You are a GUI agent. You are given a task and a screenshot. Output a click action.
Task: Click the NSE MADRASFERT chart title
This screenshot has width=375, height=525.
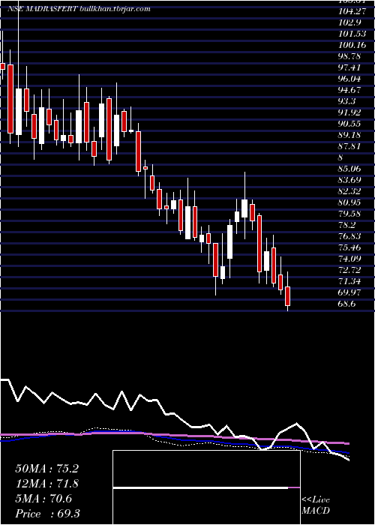pos(79,9)
